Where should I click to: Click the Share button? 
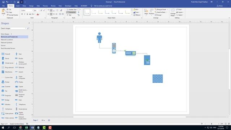pos(219,6)
